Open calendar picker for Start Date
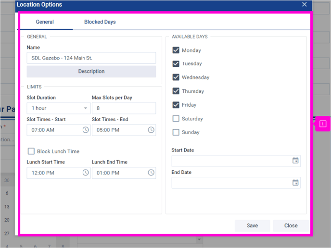This screenshot has width=331, height=248. pyautogui.click(x=295, y=161)
